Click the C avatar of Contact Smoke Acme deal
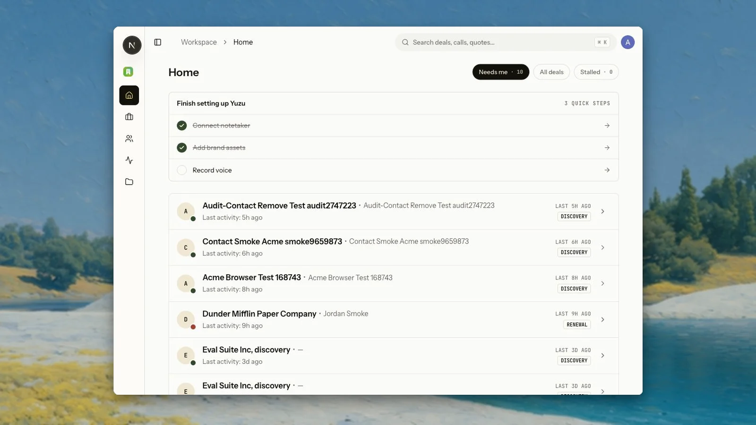 (186, 247)
